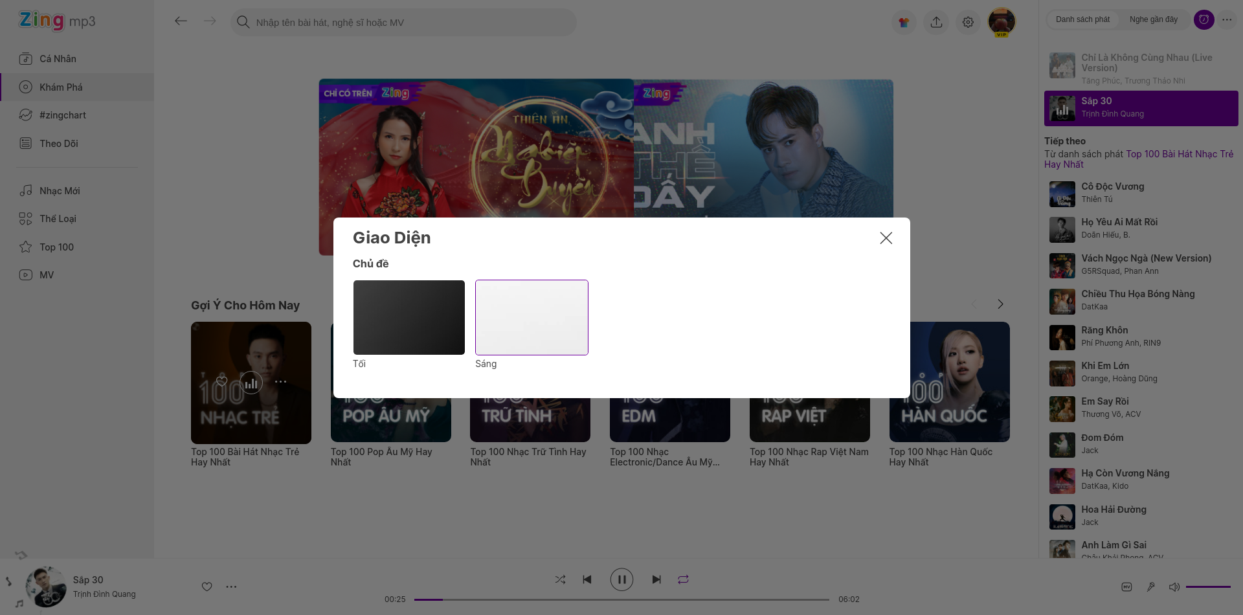Image resolution: width=1243 pixels, height=615 pixels.
Task: Select the Tối dark theme
Action: 409,317
